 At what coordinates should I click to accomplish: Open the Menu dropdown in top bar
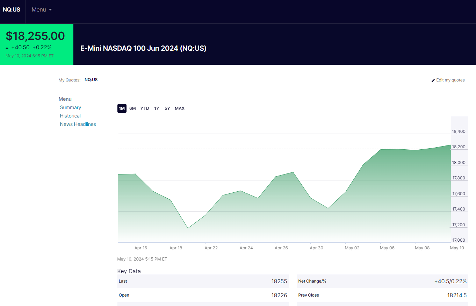click(42, 10)
